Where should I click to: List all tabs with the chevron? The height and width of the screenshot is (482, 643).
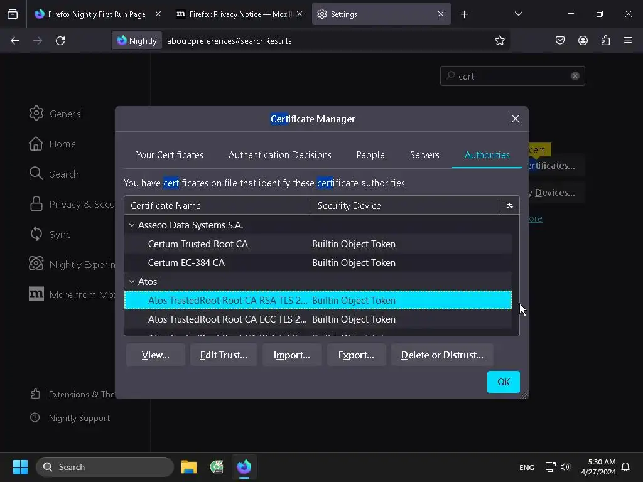518,14
